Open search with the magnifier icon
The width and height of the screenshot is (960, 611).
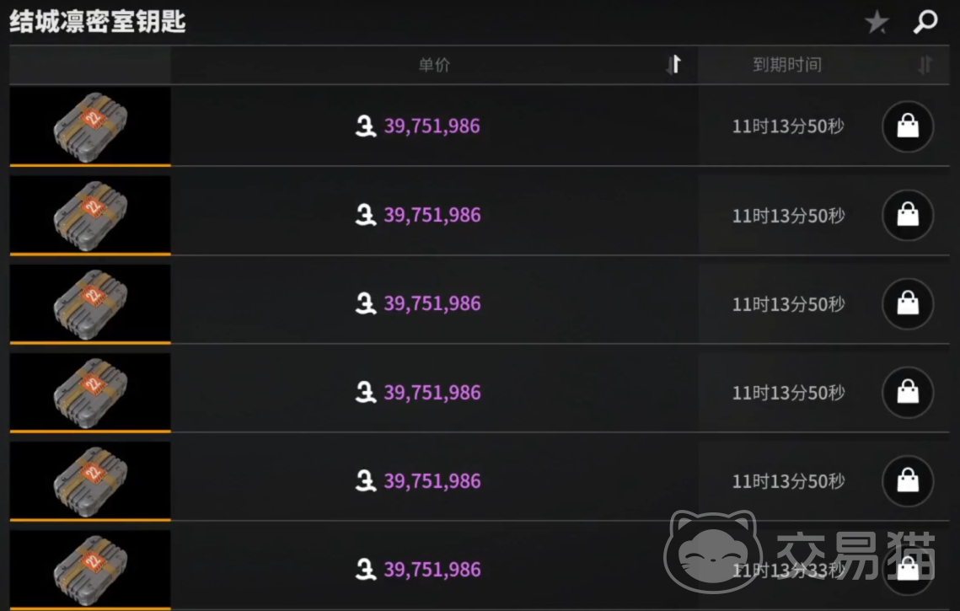(x=925, y=21)
